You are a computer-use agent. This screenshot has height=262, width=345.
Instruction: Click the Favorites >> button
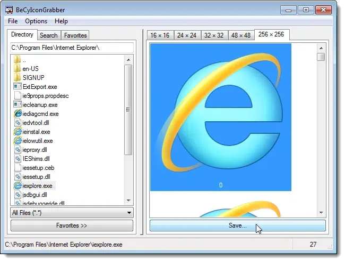(x=72, y=225)
